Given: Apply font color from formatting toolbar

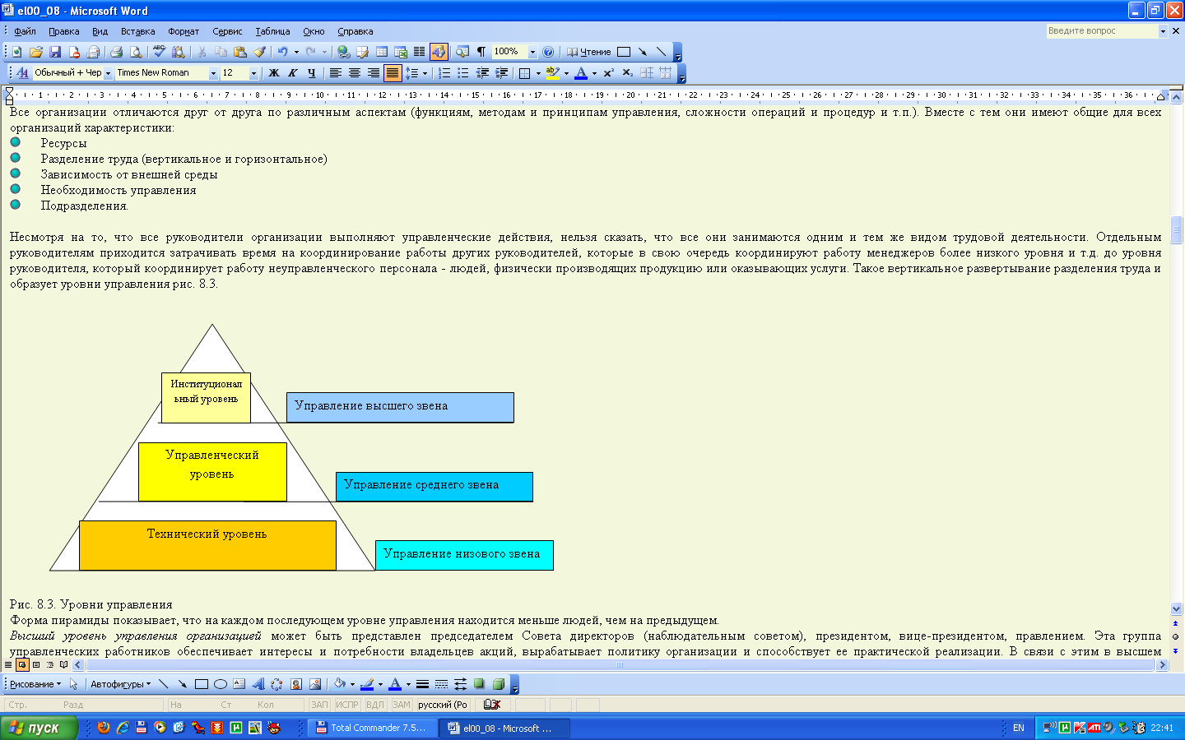Looking at the screenshot, I should click(581, 73).
